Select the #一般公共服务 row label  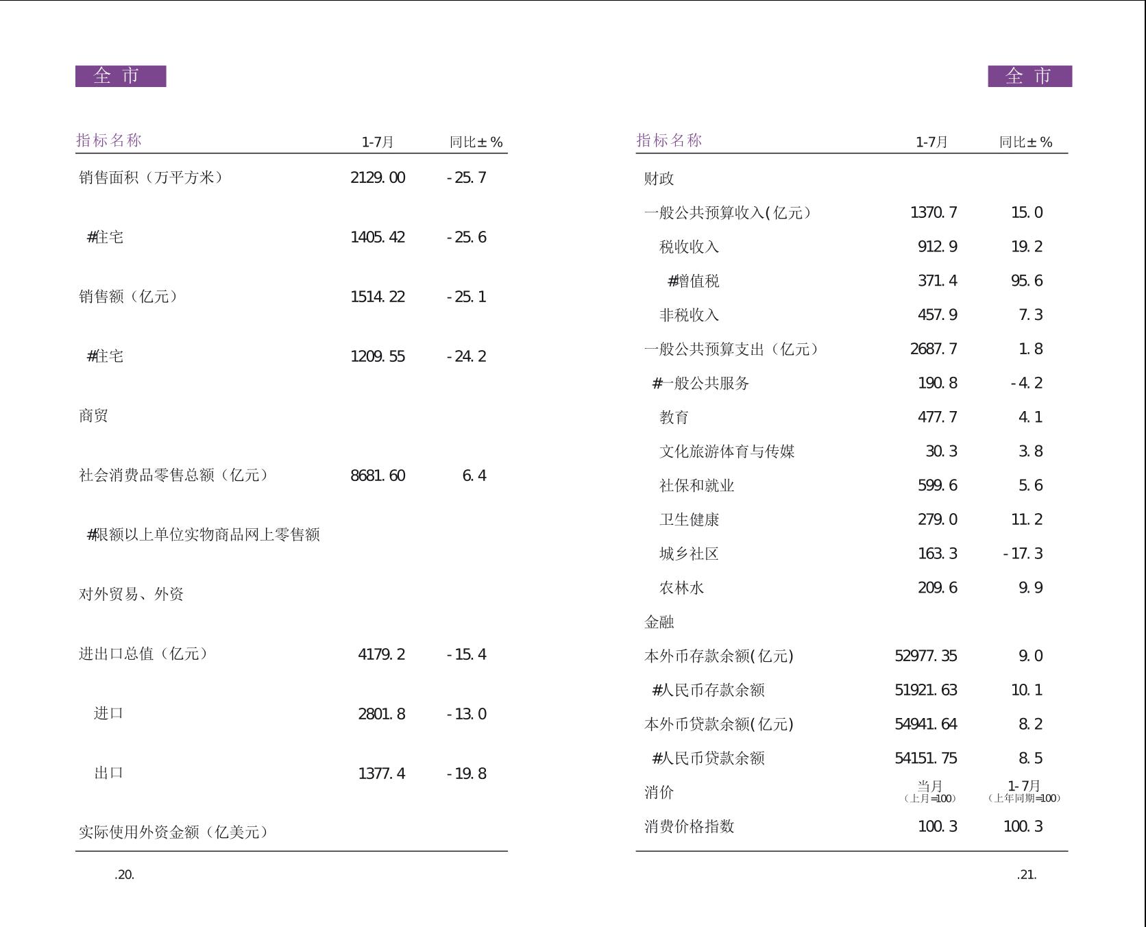pyautogui.click(x=701, y=384)
